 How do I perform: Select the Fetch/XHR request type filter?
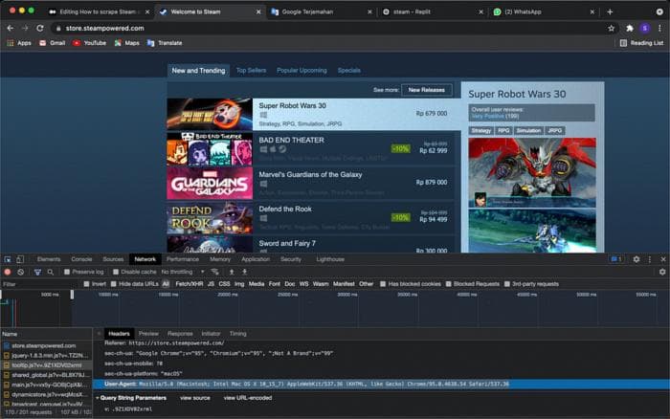point(190,284)
